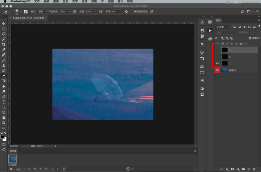Select the Lasso tool
The height and width of the screenshot is (172, 261).
[x=4, y=34]
